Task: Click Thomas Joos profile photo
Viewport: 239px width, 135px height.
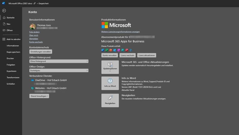Action: coord(33,26)
